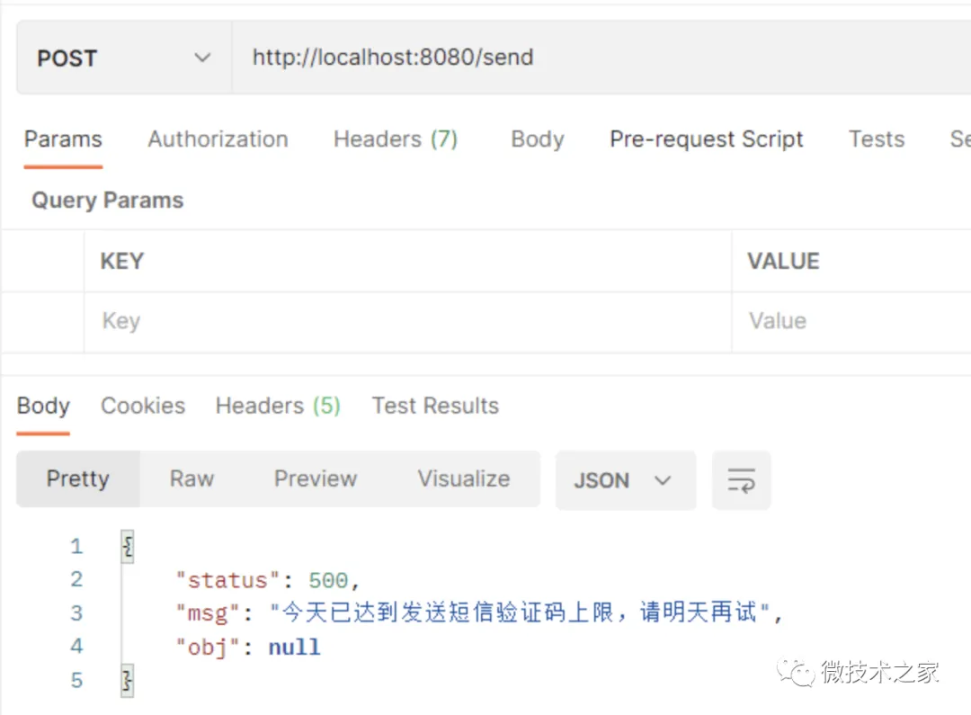Viewport: 971px width, 715px height.
Task: Go to the Tests tab
Action: click(x=876, y=139)
